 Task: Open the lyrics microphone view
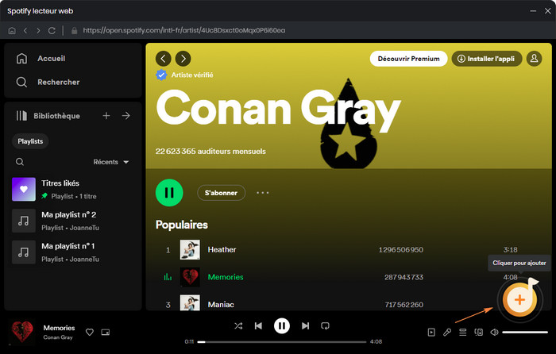447,332
